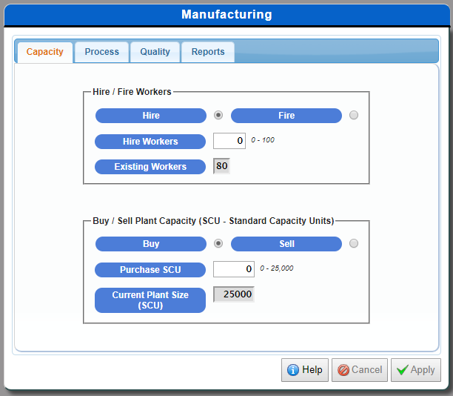This screenshot has height=396, width=453.
Task: Click Apply with the green checkmark
Action: (415, 370)
